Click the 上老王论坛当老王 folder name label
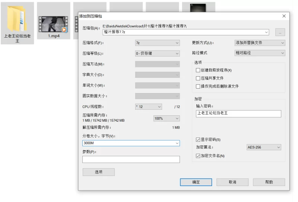 [x=17, y=38]
